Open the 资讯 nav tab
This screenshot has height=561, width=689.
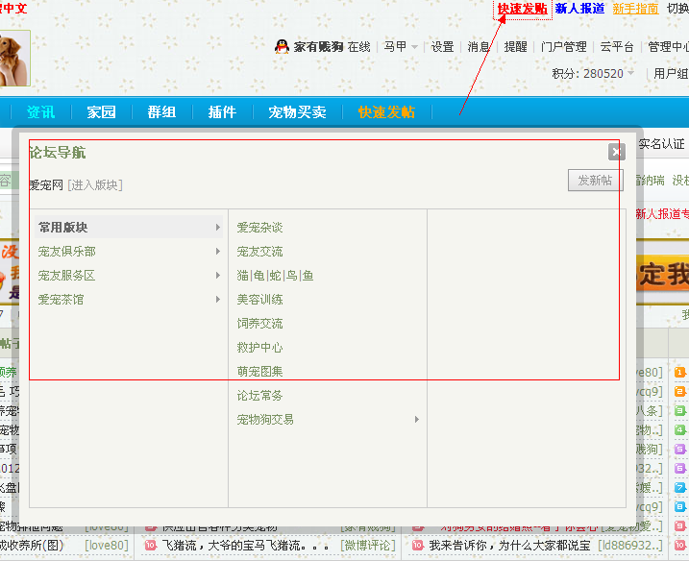pyautogui.click(x=41, y=112)
